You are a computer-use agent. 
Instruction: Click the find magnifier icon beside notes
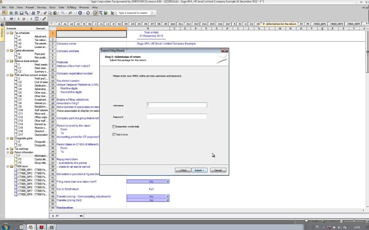click(x=101, y=13)
